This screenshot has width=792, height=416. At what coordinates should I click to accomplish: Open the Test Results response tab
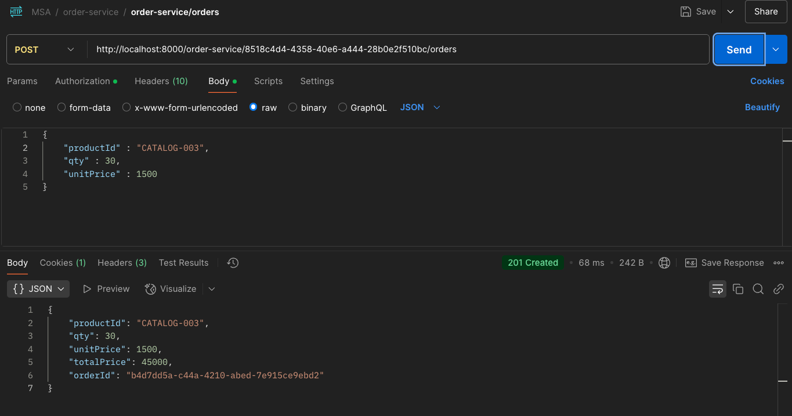pos(183,263)
